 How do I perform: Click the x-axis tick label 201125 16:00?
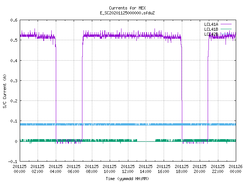[163, 169]
